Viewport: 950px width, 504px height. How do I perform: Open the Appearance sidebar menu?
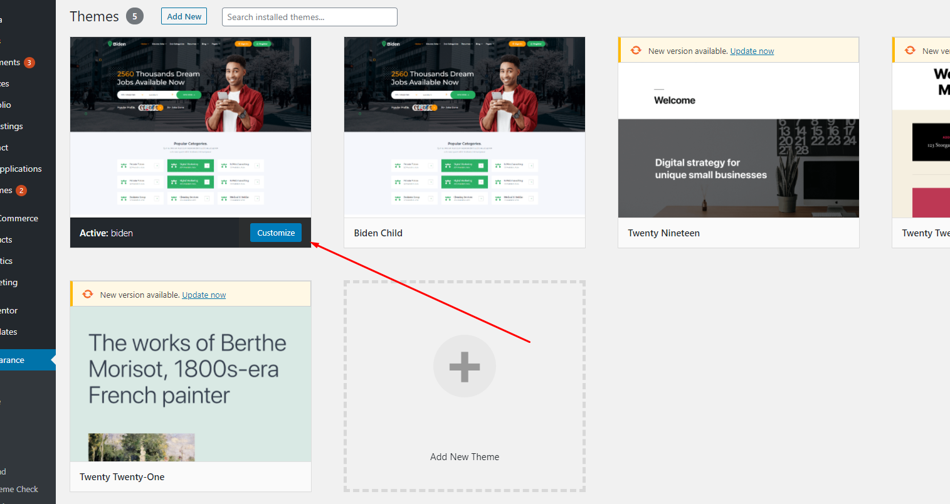[x=28, y=360]
